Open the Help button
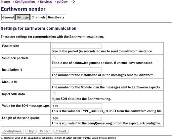 (31, 131)
